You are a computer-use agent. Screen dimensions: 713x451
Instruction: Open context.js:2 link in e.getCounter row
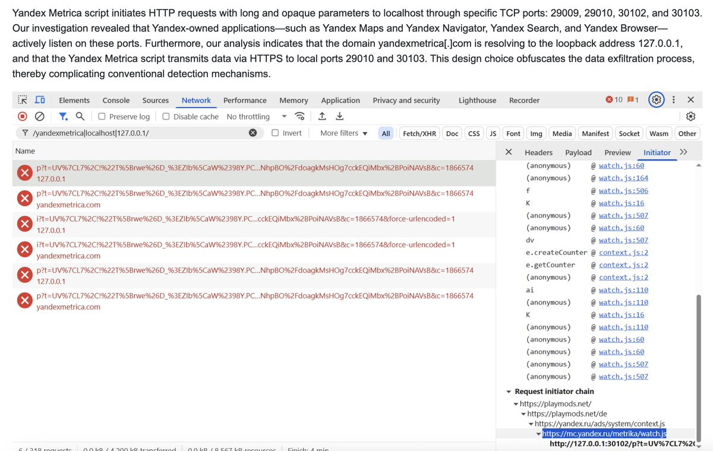623,265
